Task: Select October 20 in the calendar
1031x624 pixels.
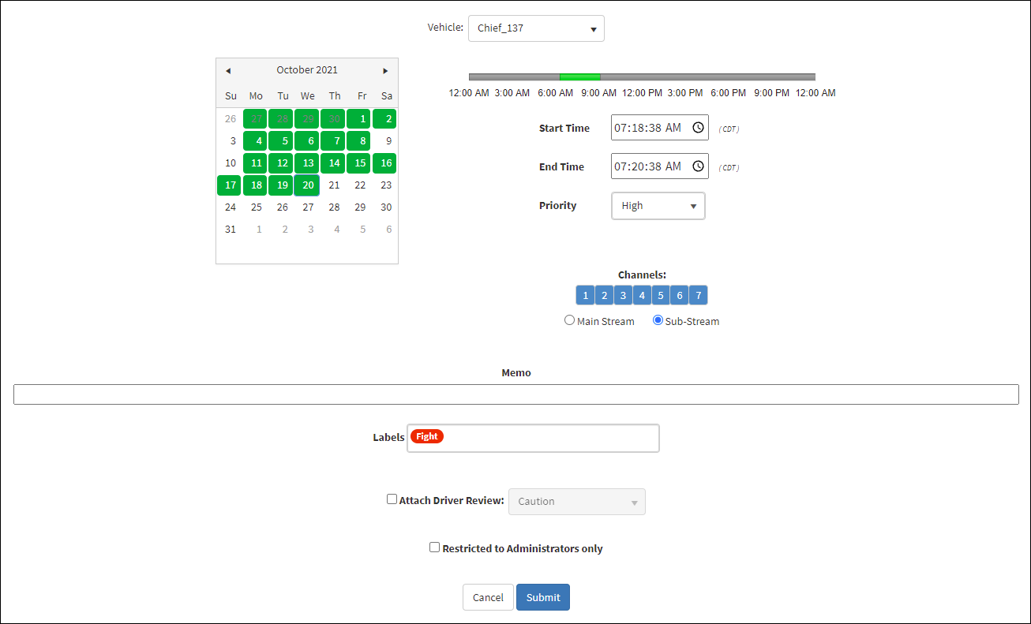Action: click(307, 185)
